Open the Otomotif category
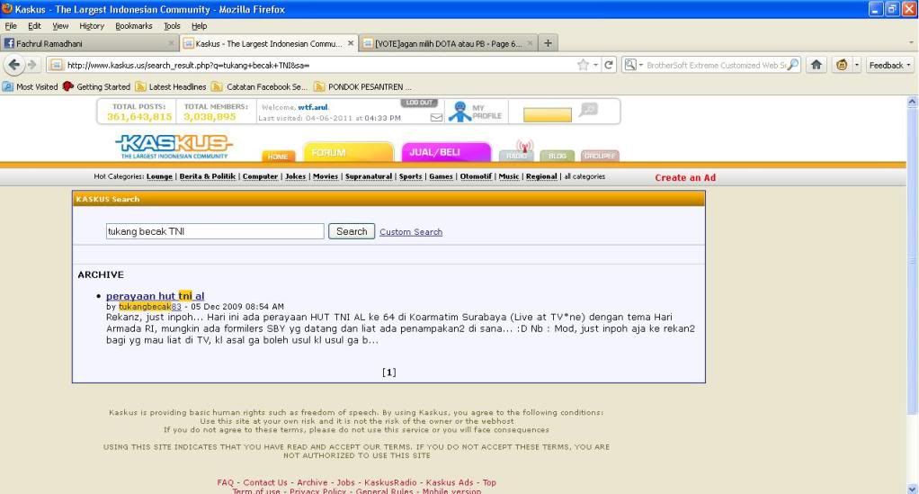The height and width of the screenshot is (494, 919). (x=476, y=176)
